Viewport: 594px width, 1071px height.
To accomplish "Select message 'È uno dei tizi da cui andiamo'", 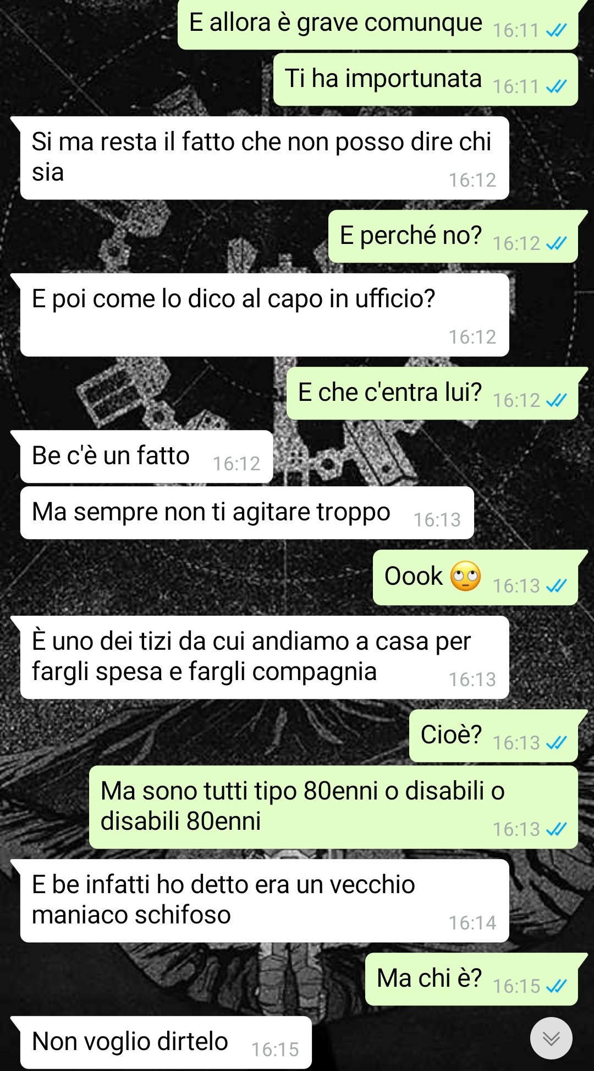I will point(264,657).
